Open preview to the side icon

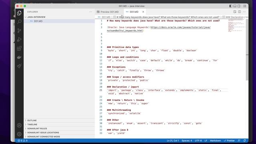235,12
